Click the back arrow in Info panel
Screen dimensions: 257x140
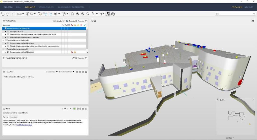coord(62,109)
